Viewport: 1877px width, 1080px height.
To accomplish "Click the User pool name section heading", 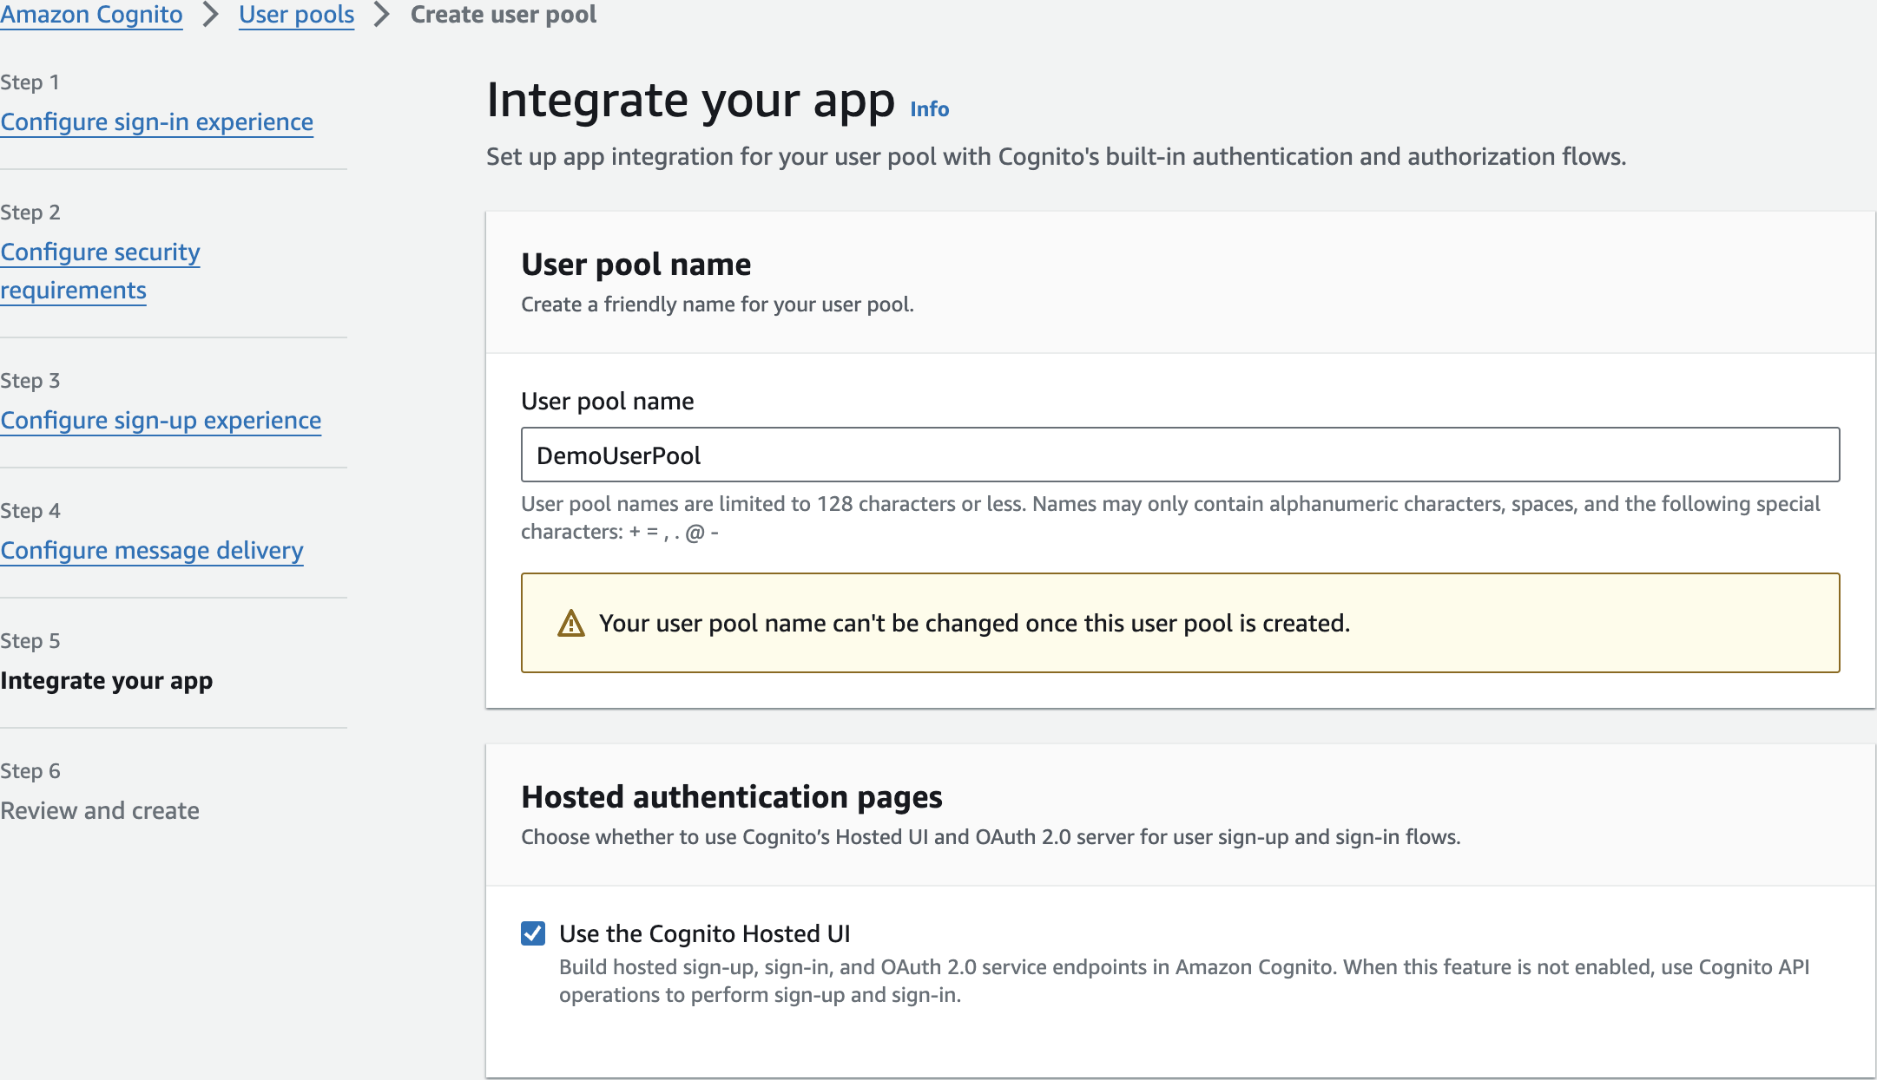I will [636, 265].
